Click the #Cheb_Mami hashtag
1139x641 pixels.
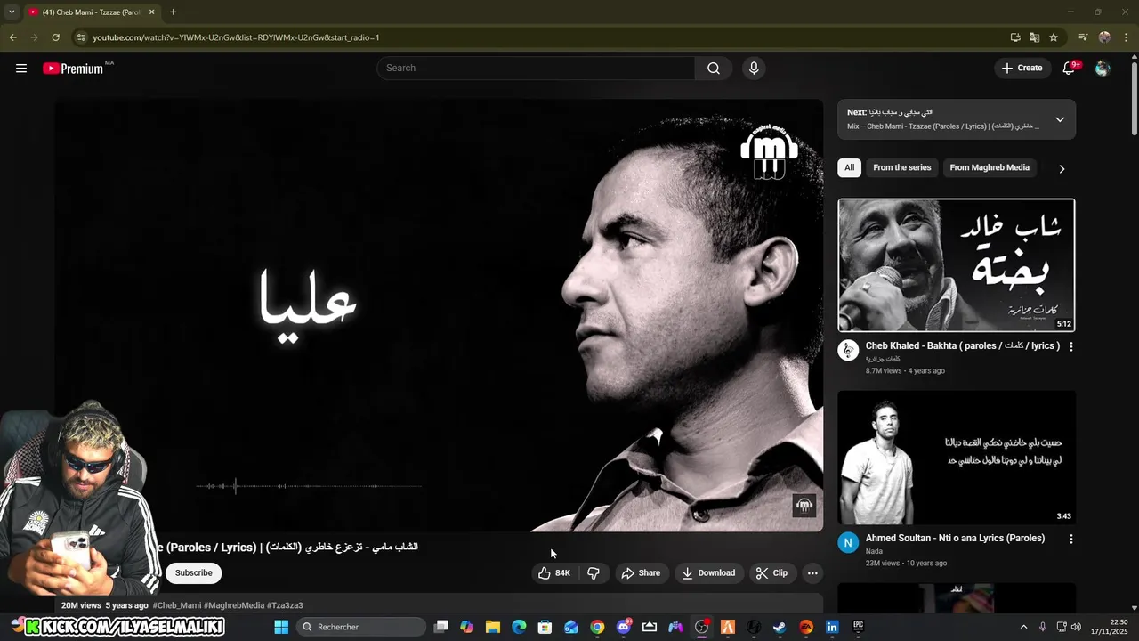tap(177, 605)
